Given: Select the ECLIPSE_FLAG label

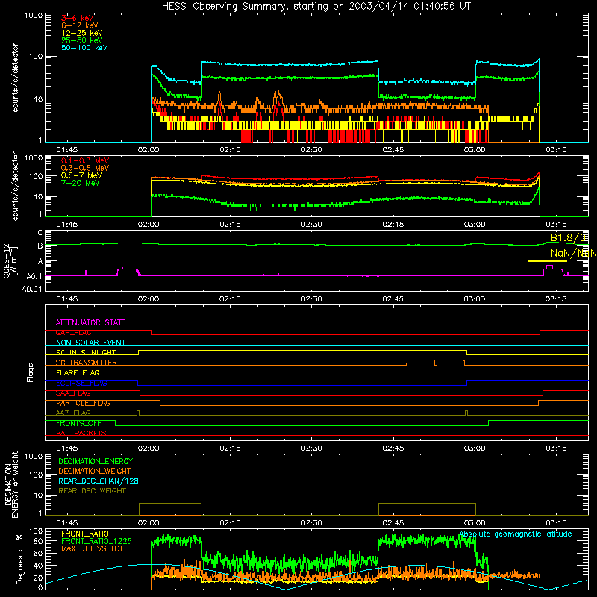Looking at the screenshot, I should click(x=81, y=383).
